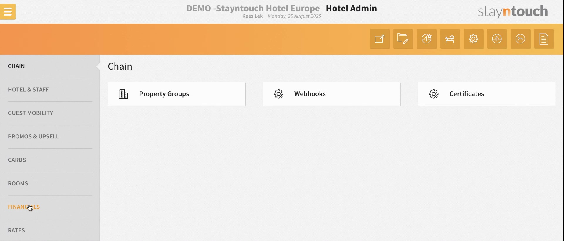Open Property Groups card

[x=177, y=94]
